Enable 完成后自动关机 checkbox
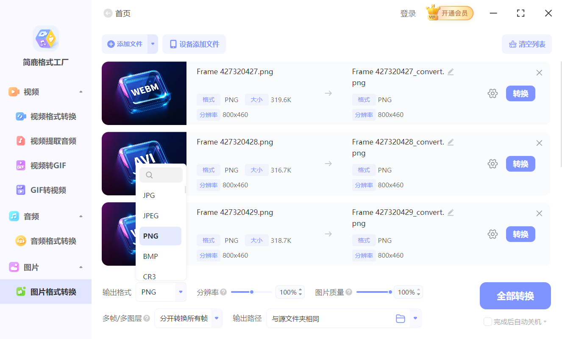The image size is (562, 339). pos(488,322)
